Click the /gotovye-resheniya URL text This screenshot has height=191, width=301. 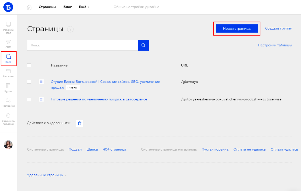coord(231,99)
